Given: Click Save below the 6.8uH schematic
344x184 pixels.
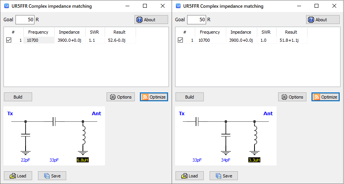Looking at the screenshot, I should tap(52, 176).
